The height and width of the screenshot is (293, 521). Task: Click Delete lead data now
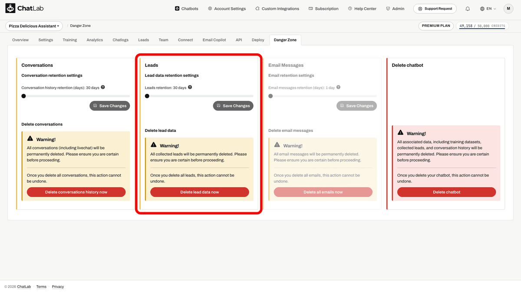[x=200, y=192]
